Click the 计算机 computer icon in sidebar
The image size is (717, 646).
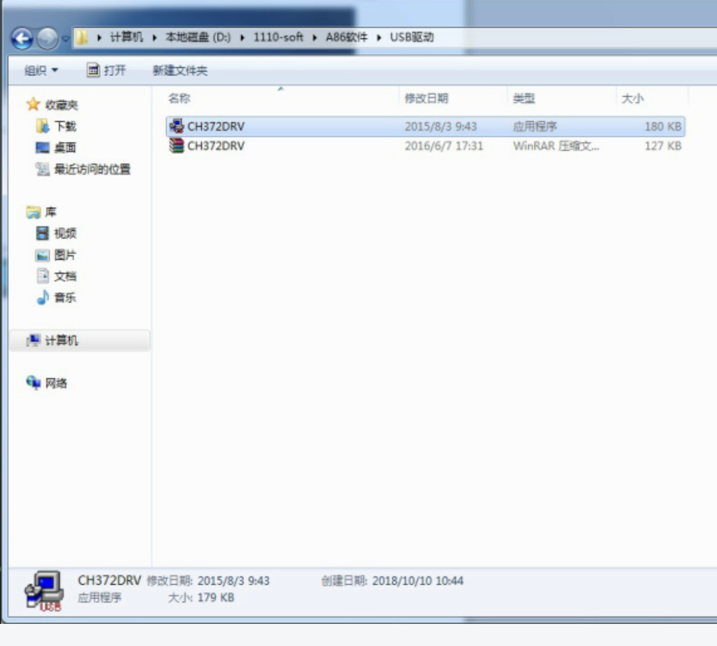33,340
